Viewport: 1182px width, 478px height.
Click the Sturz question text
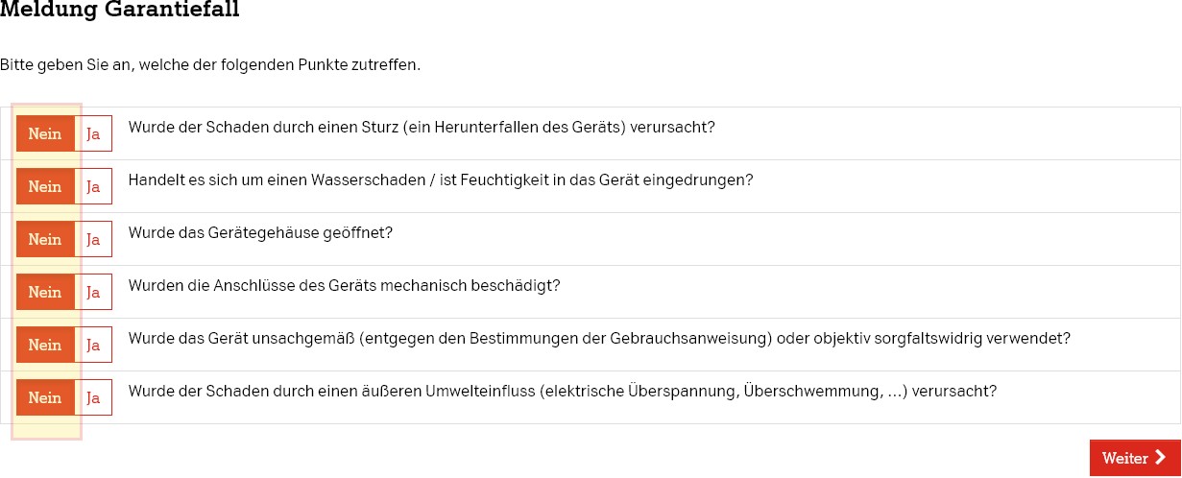click(422, 127)
